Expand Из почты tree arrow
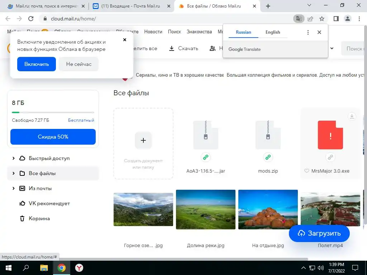The image size is (367, 275). pyautogui.click(x=13, y=188)
